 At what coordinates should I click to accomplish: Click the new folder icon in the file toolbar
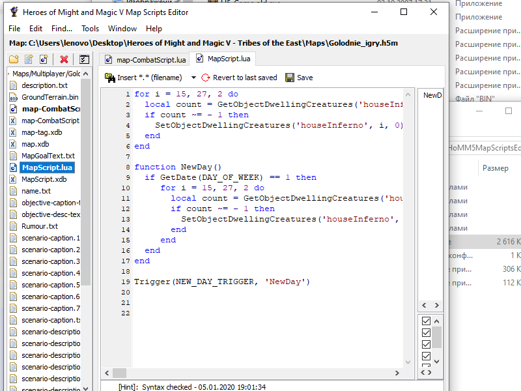(14, 59)
